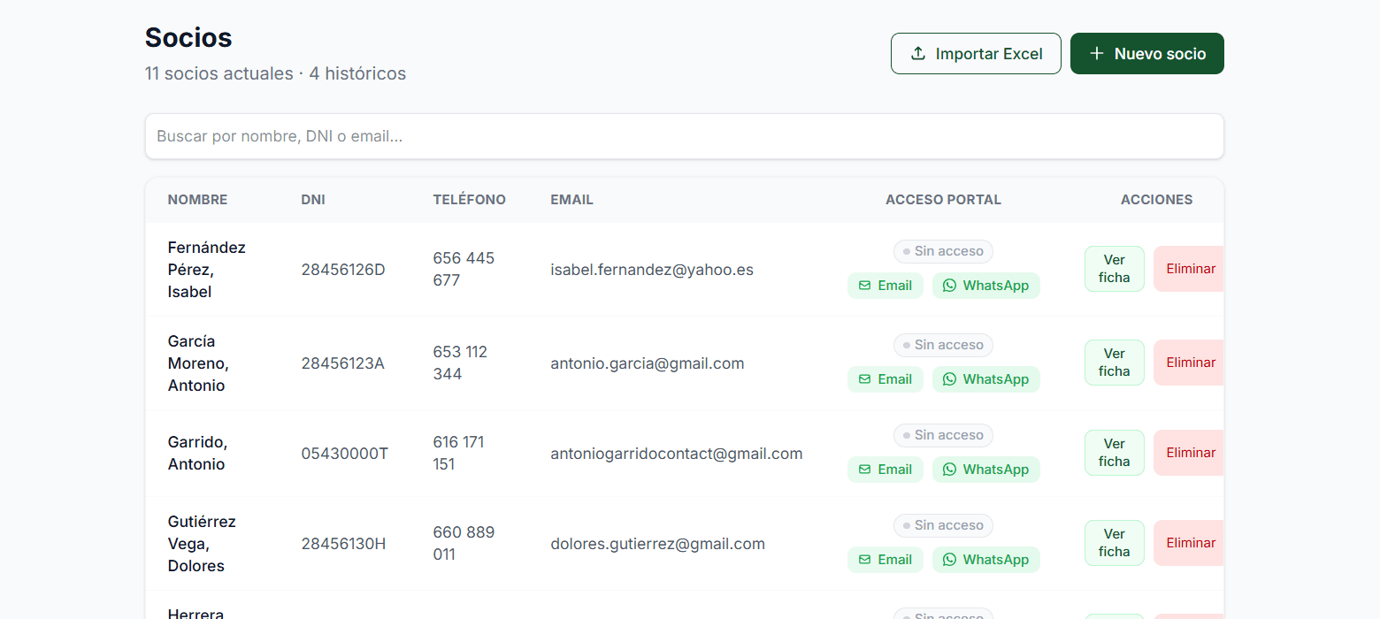
Task: Click Sin acceso badge for Gutiérrez Vega
Action: tap(943, 526)
